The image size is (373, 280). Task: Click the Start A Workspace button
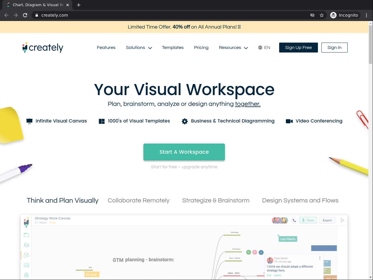(x=184, y=152)
